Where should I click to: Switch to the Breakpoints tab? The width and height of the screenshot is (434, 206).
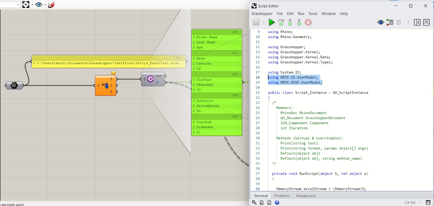[x=306, y=196]
